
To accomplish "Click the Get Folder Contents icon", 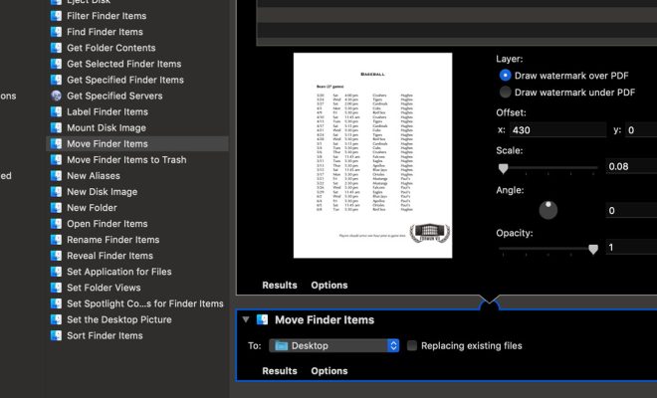I will [56, 48].
